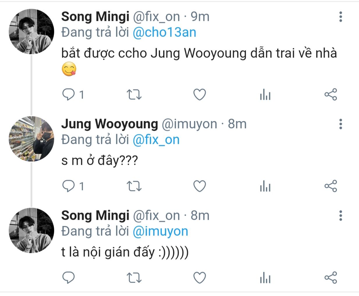Share Jung Wooyoung's tweet
The image size is (359, 296).
click(x=330, y=186)
